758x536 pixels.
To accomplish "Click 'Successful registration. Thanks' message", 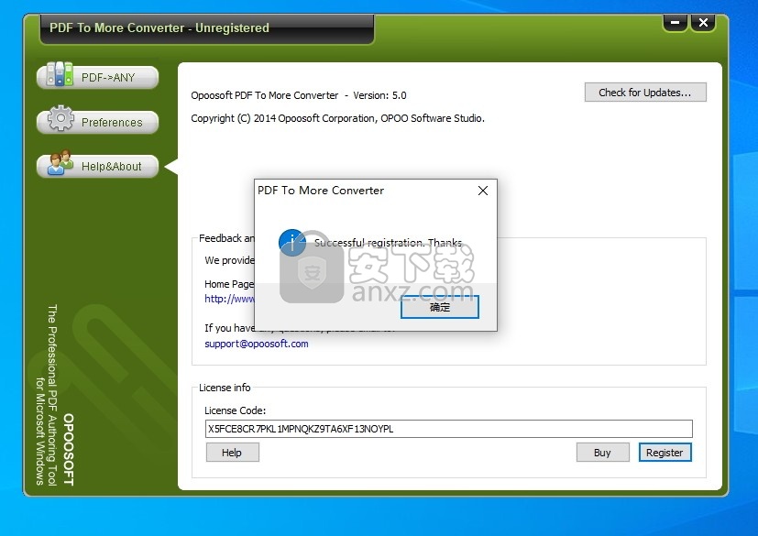I will pyautogui.click(x=389, y=243).
